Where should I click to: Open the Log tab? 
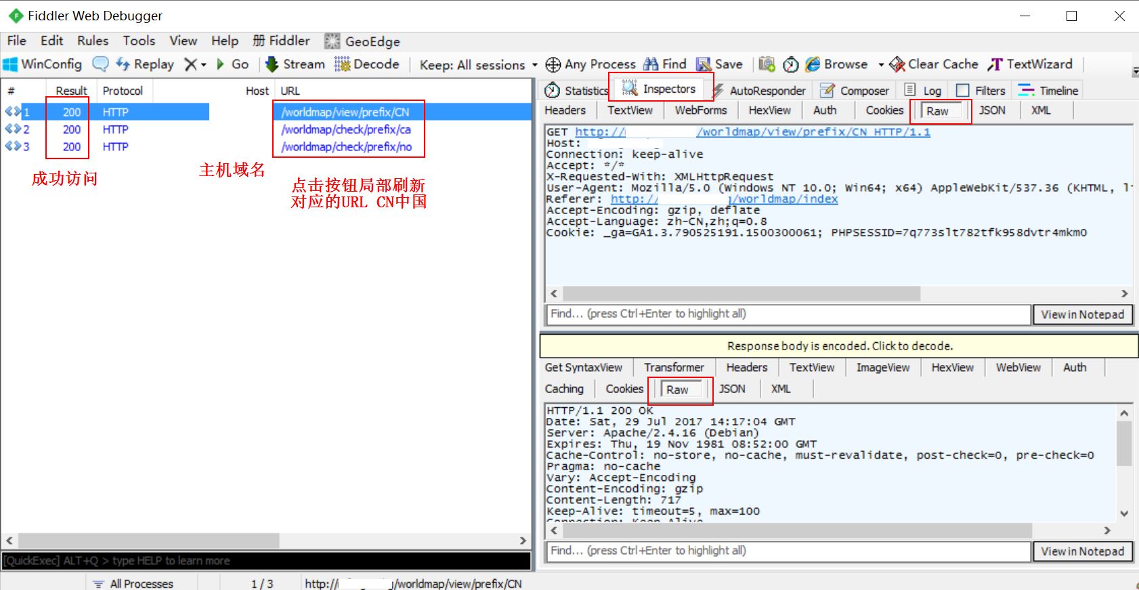[x=923, y=91]
